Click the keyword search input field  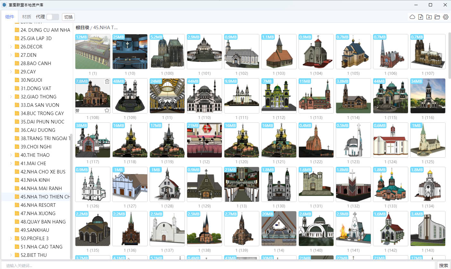(218, 265)
